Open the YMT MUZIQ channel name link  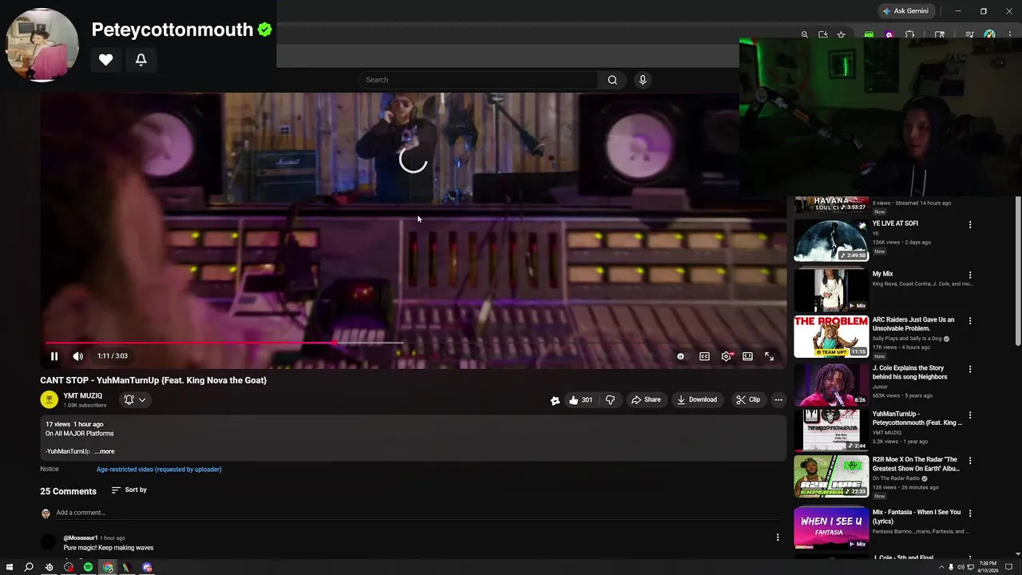pos(83,396)
